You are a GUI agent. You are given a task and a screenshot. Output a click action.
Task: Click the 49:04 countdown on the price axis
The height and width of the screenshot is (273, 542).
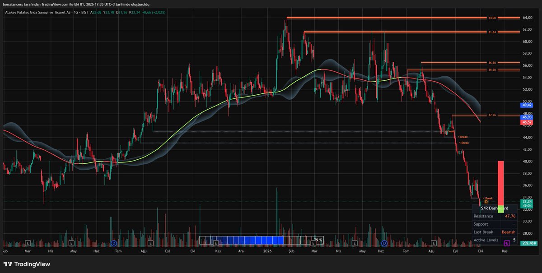tap(527, 206)
